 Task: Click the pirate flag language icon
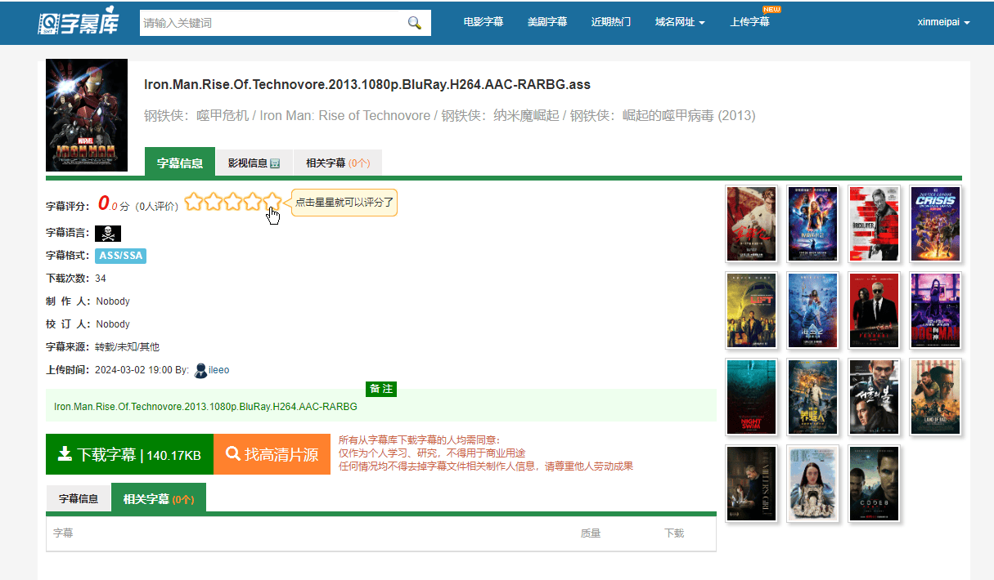[x=108, y=234]
